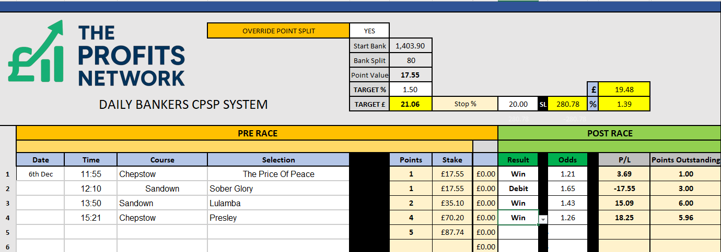Click the Target % value 1.50
Screen dimensions: 721x252
410,90
